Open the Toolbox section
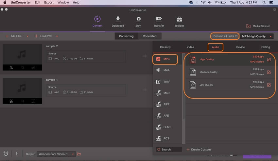The width and height of the screenshot is (278, 161). click(179, 22)
